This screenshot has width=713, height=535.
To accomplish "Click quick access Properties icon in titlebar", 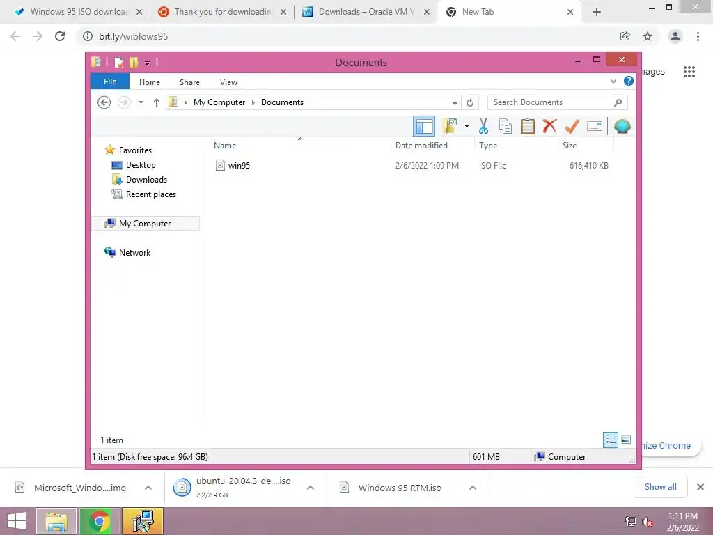I will pyautogui.click(x=118, y=62).
